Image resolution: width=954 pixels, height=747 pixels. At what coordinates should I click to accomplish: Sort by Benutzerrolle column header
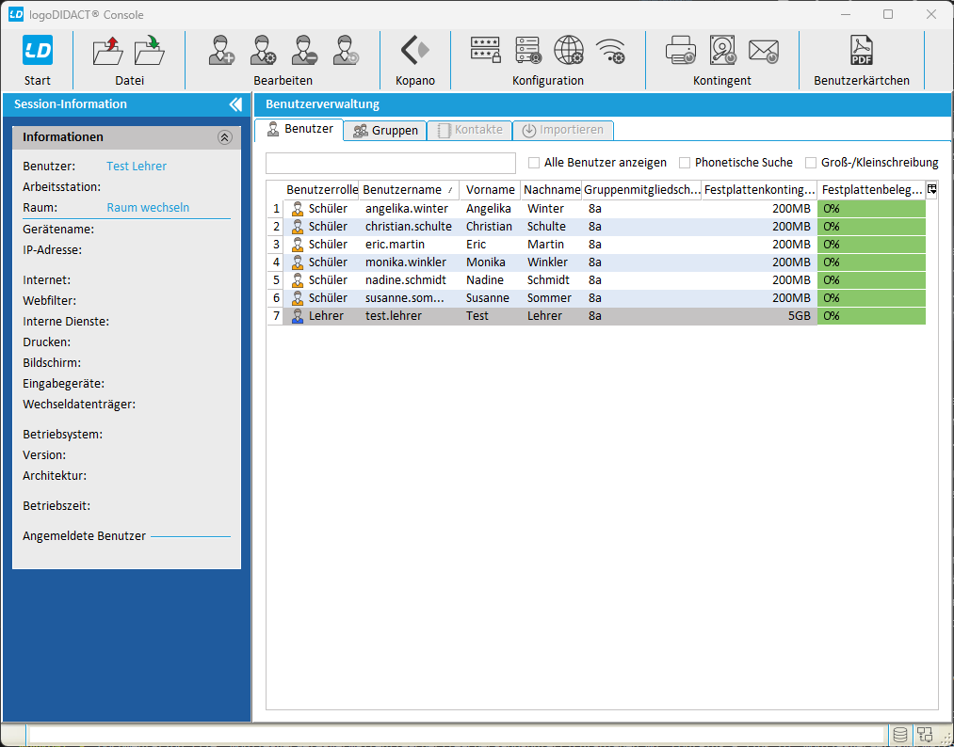click(321, 190)
